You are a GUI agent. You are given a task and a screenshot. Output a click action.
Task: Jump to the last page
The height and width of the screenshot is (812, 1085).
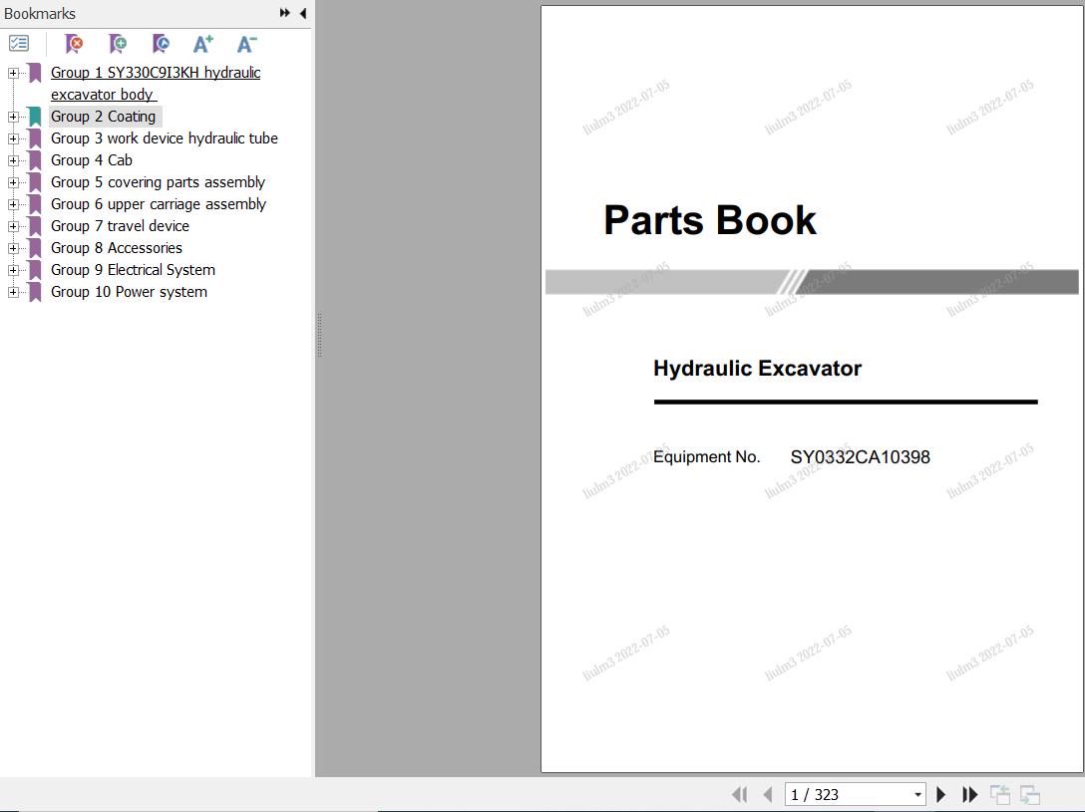pyautogui.click(x=969, y=794)
